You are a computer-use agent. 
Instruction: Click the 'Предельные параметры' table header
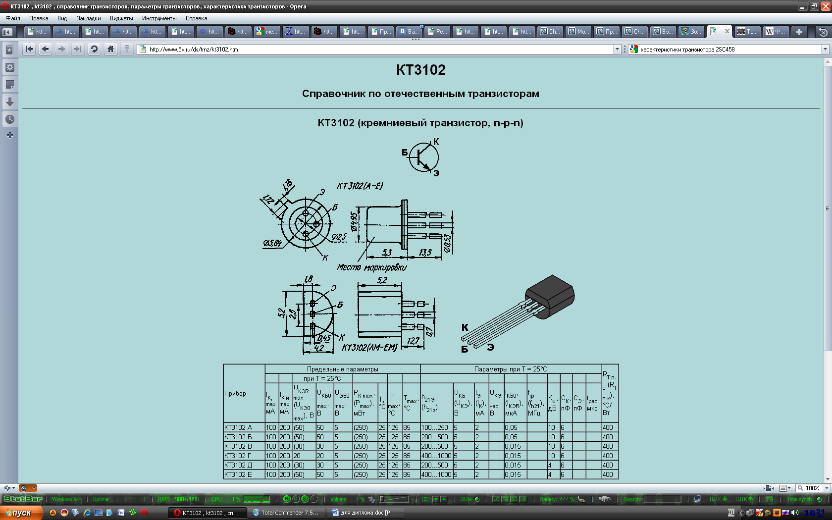(342, 369)
